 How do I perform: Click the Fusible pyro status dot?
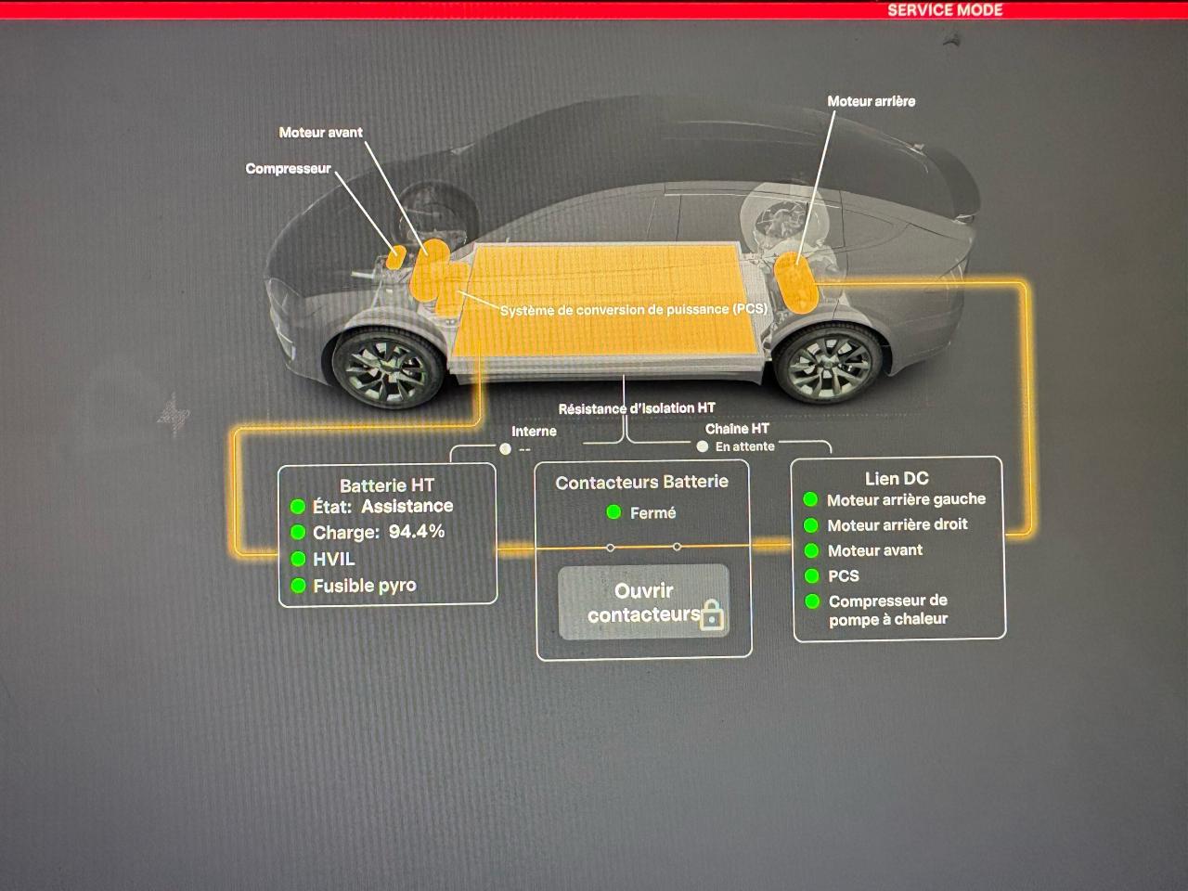coord(298,586)
